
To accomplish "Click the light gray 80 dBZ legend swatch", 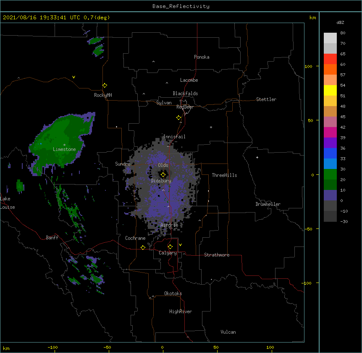I will click(330, 38).
